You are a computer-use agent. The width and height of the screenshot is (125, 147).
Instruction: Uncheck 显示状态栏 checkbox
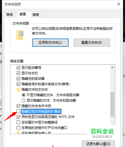18,73
